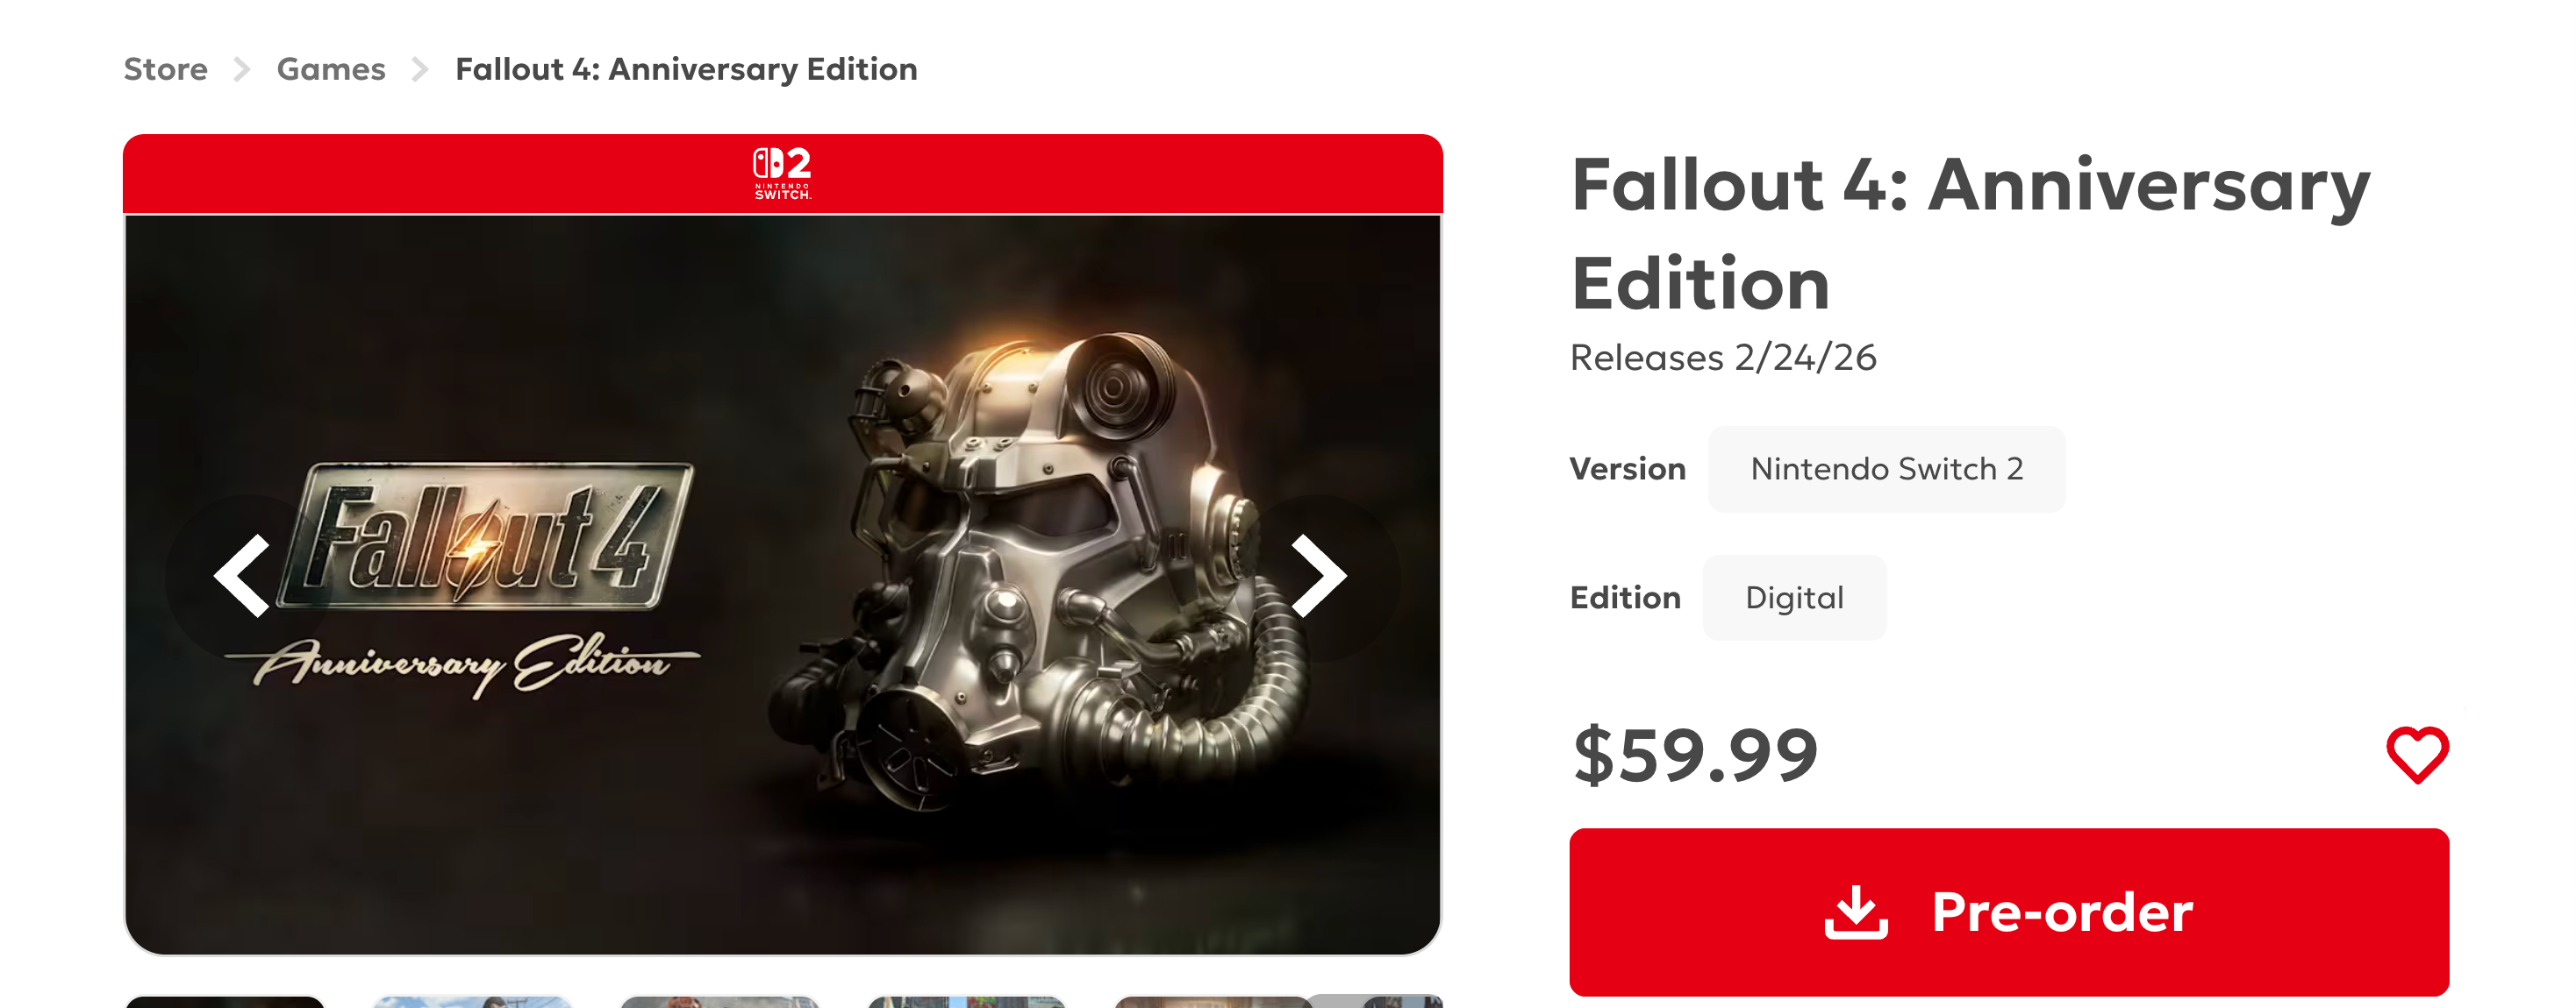Click the Nintendo Switch 2 logo banner
Screen dimensions: 2576x1008
(x=782, y=174)
